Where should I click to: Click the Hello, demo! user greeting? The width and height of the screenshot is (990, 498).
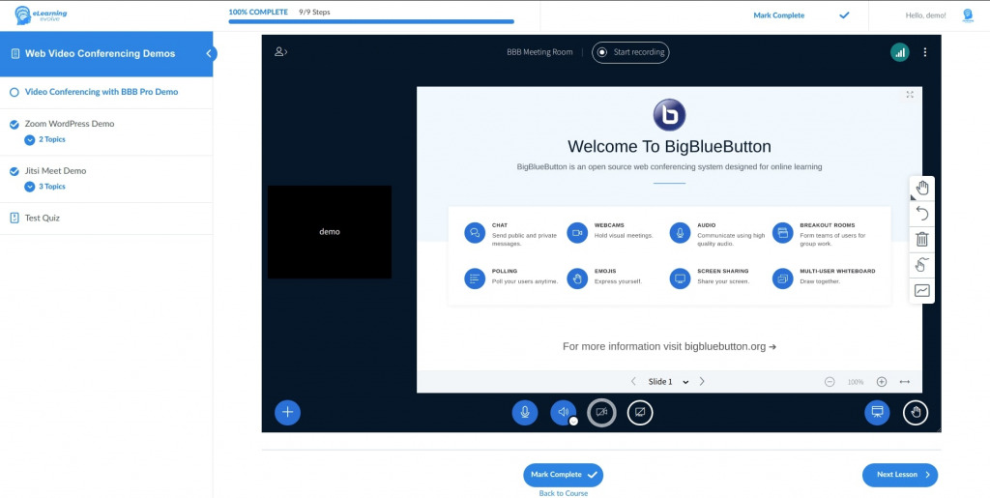[x=925, y=15]
